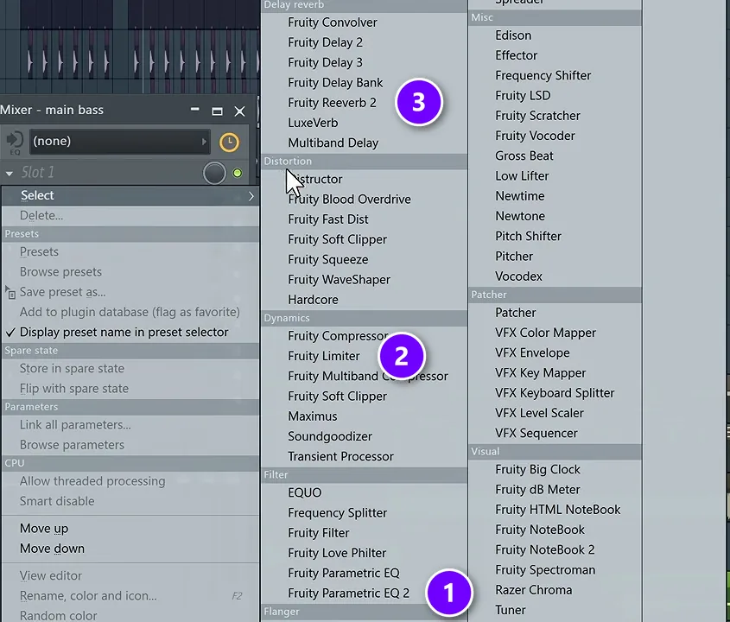Select Fruity WaveShaper plugin

coord(339,279)
